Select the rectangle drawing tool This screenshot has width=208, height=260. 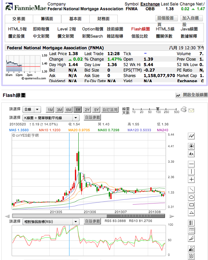click(x=191, y=205)
